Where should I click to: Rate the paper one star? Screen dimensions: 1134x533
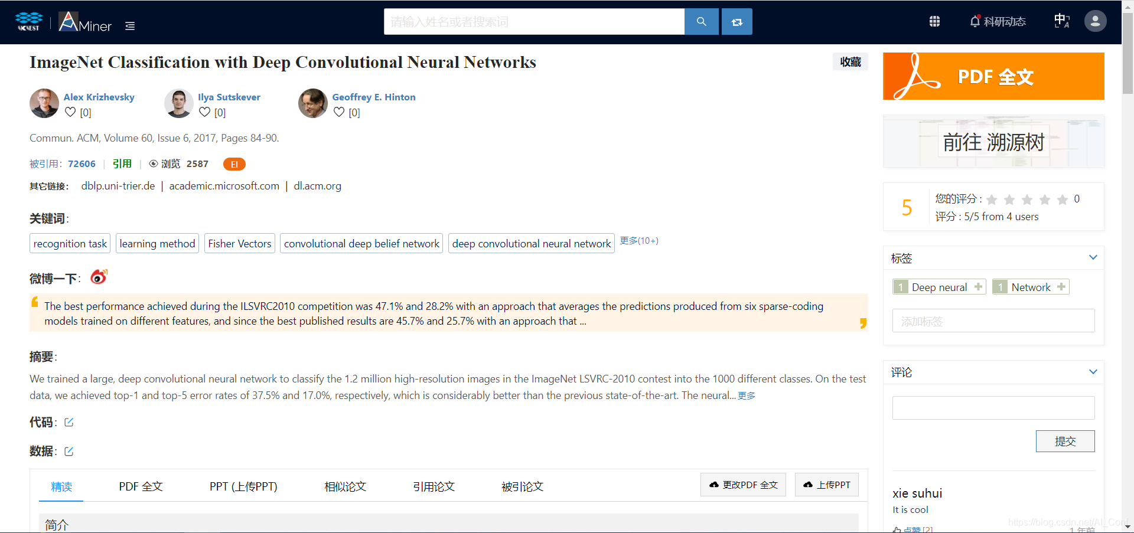992,200
